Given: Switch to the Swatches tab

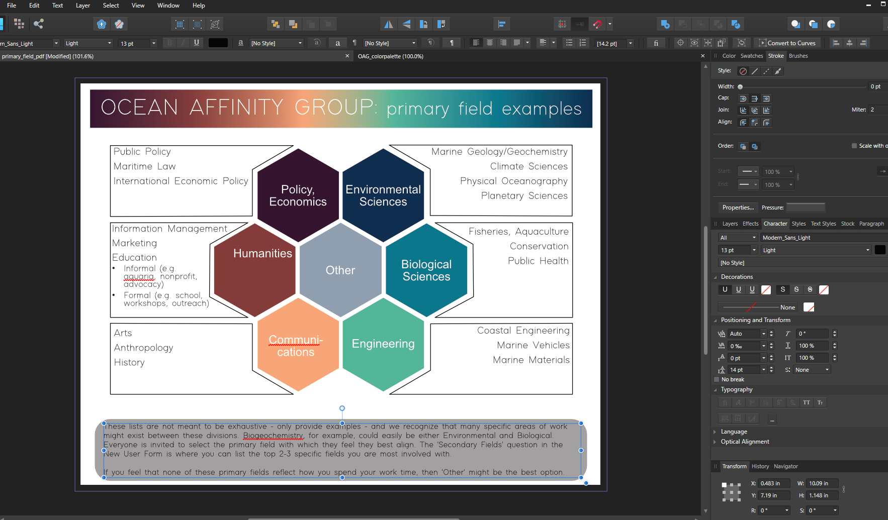Looking at the screenshot, I should 751,56.
